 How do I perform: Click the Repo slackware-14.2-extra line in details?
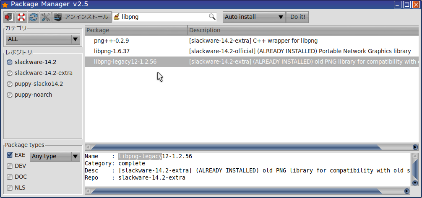coord(135,178)
